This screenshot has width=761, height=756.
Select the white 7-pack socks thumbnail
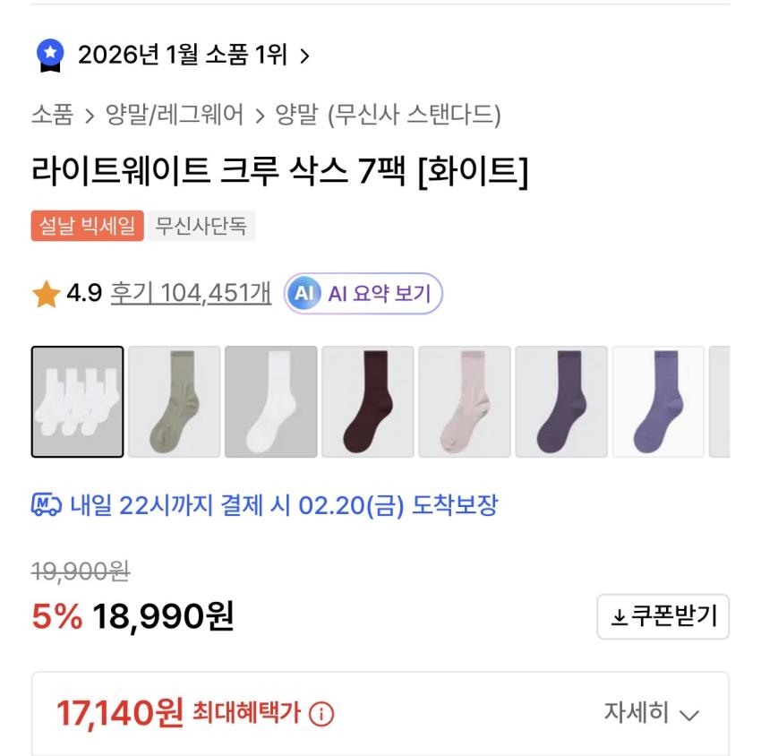(x=77, y=402)
